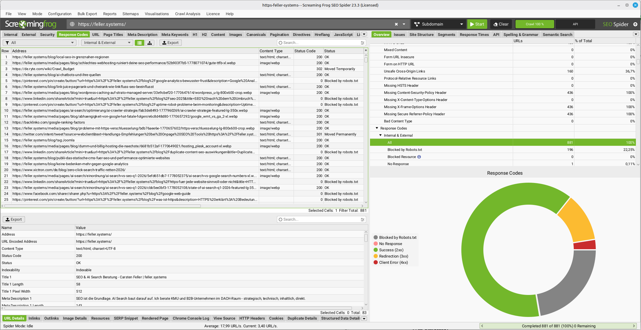Open the Configuration menu

click(60, 14)
